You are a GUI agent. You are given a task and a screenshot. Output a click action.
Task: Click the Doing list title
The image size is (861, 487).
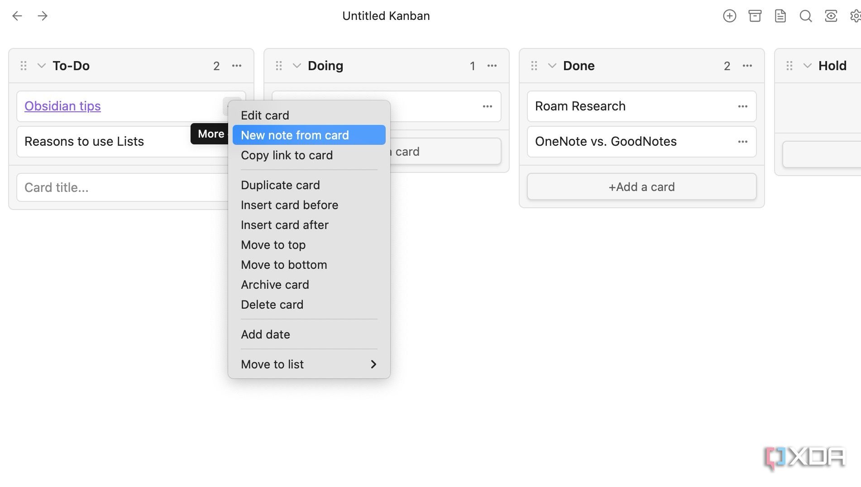(x=325, y=66)
